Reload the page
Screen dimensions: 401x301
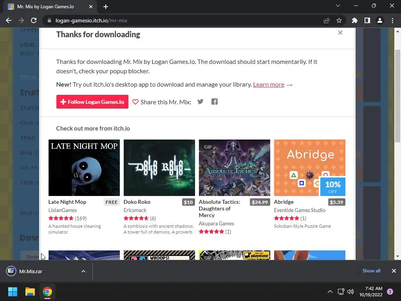(x=34, y=20)
